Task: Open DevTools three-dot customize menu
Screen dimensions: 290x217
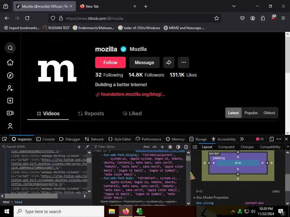Action: coord(279,139)
